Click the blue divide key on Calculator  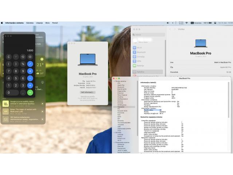point(30,64)
